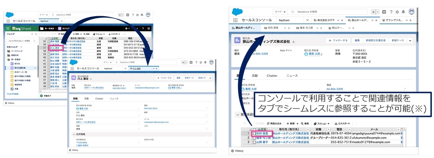Image resolution: width=434 pixels, height=158 pixels.
Task: Open アクション dropdown in left RaySheet toolbar
Action: [x=98, y=34]
